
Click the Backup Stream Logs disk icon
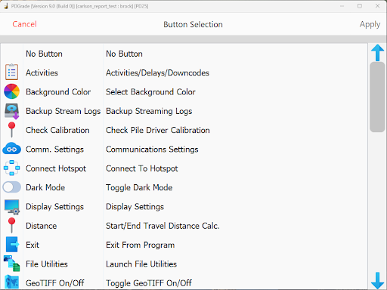tap(11, 111)
